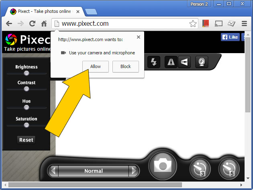Click the browser forward arrow
The width and height of the screenshot is (253, 190).
[x=20, y=24]
